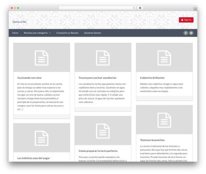Click excerpt text 'Añada a los cubiertos vinagre'

click(x=155, y=84)
